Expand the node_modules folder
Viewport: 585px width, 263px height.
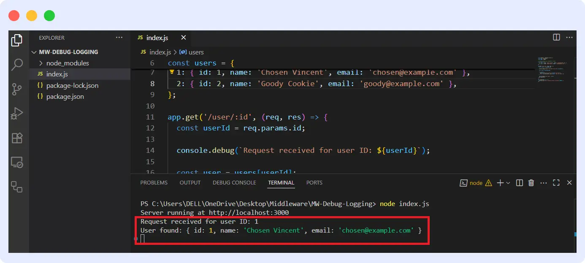point(68,63)
